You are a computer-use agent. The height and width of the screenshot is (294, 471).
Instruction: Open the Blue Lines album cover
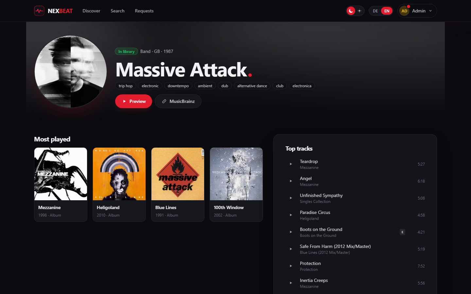(x=178, y=174)
